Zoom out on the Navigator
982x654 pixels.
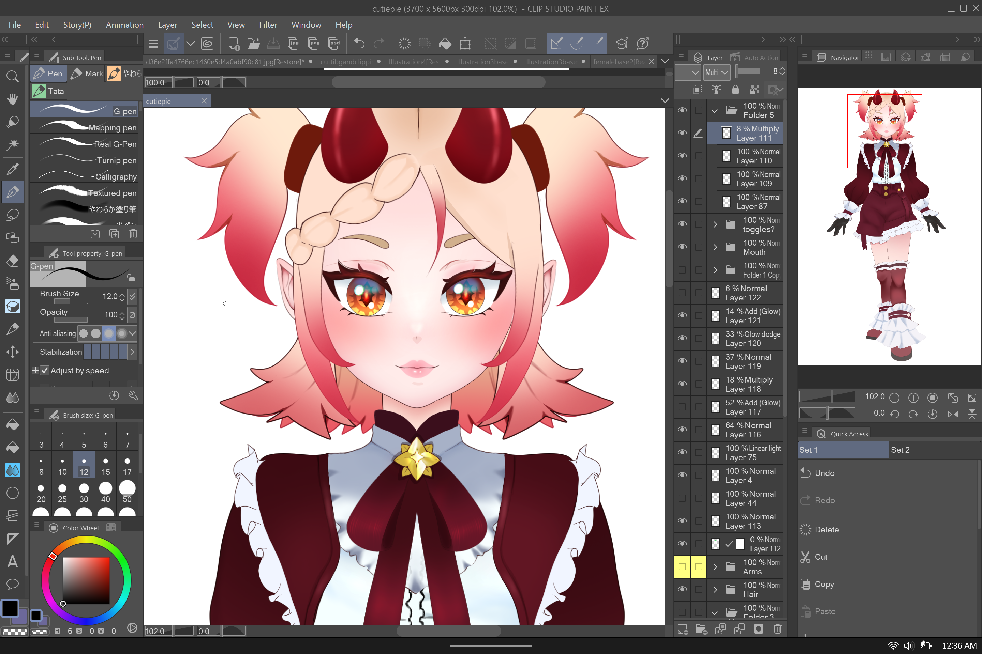pos(894,398)
